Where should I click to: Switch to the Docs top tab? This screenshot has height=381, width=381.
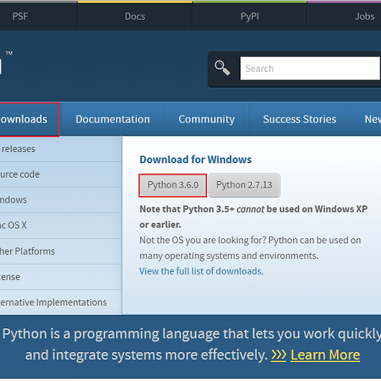[135, 17]
